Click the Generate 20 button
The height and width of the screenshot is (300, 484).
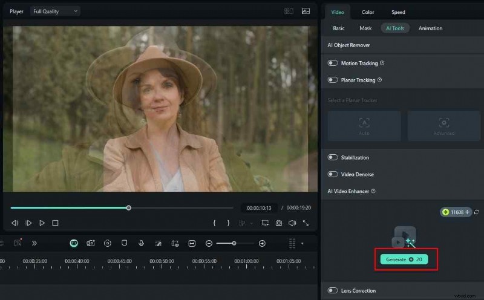[404, 259]
